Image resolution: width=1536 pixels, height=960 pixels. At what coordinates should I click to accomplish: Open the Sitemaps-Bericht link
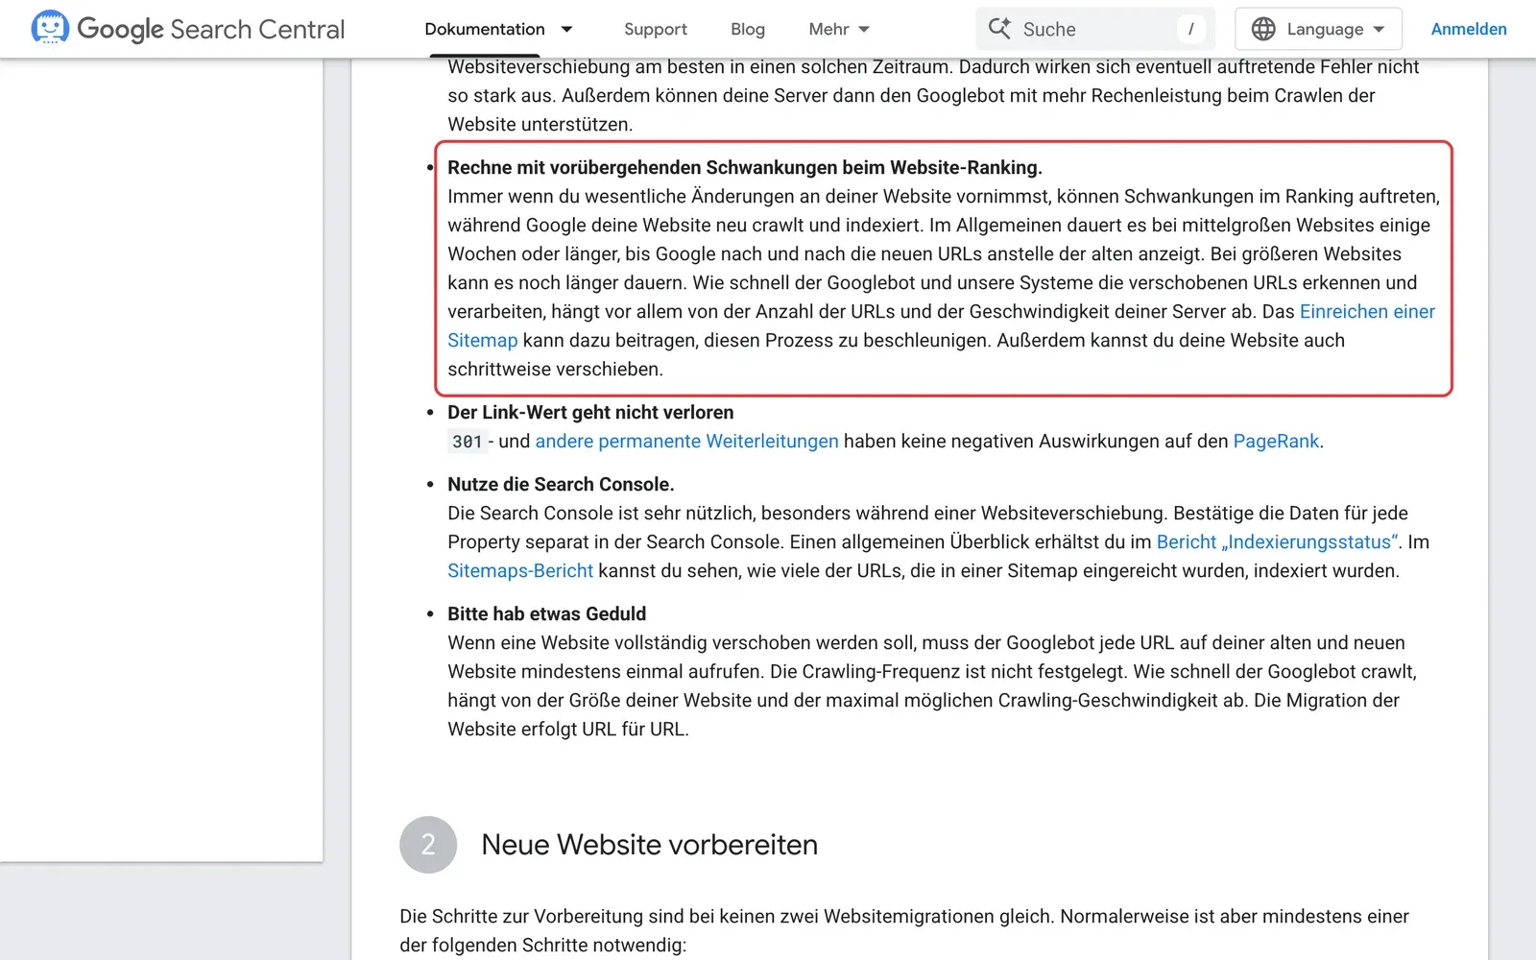pos(520,570)
